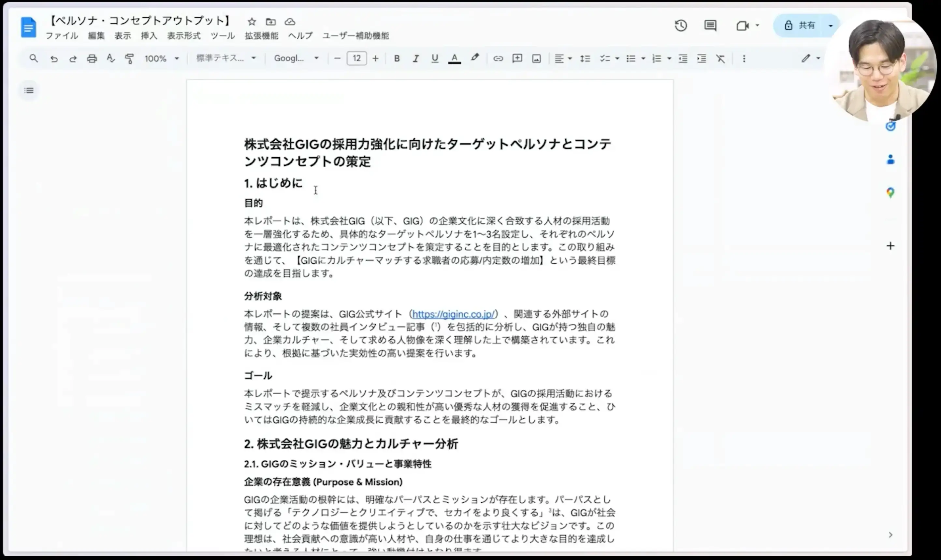Screen dimensions: 941x560
Task: Show the document outline
Action: tap(29, 91)
